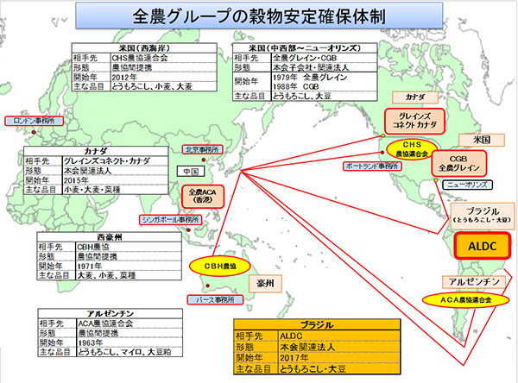Click the 1963年 cell
The height and width of the screenshot is (383, 518).
(x=129, y=342)
